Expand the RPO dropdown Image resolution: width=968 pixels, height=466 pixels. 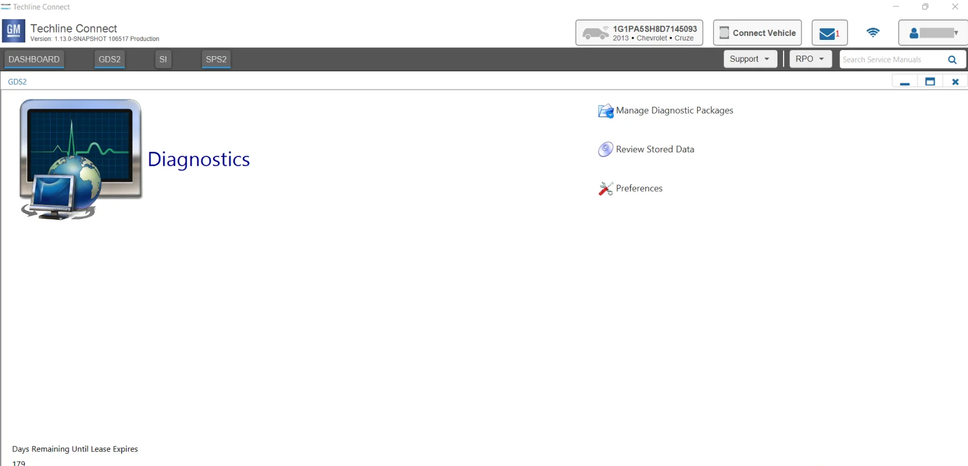point(810,59)
